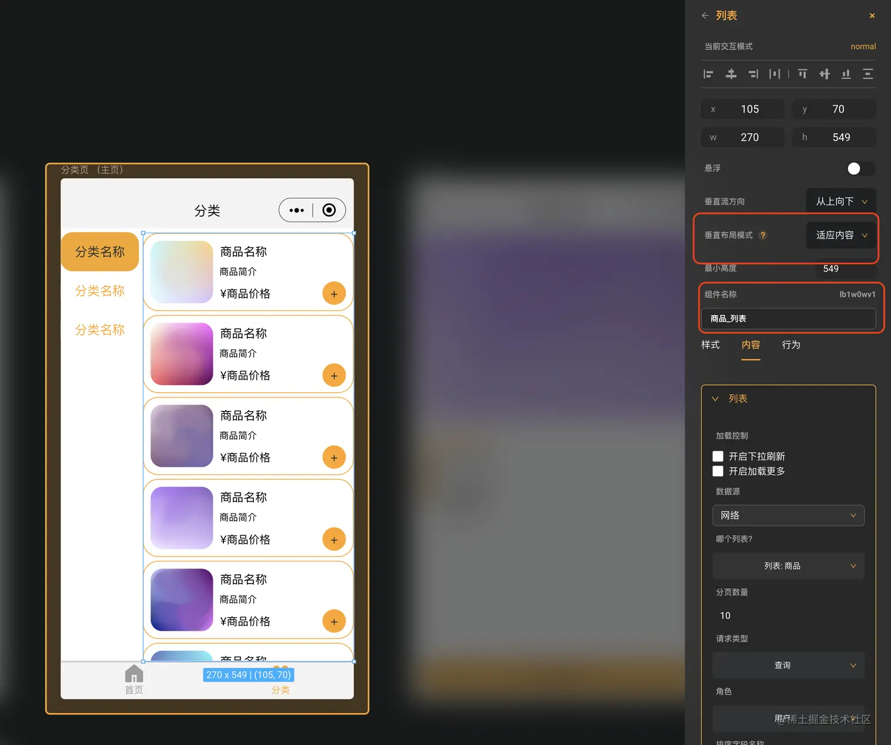
Task: Select second 分类名称 item in sidebar
Action: click(100, 291)
